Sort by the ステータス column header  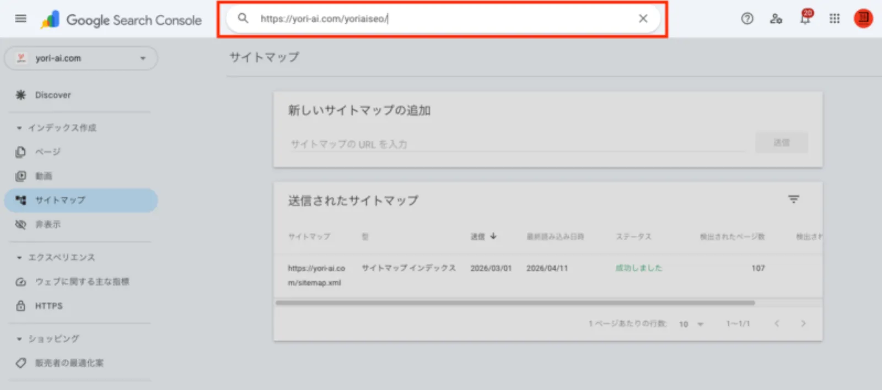click(x=633, y=237)
